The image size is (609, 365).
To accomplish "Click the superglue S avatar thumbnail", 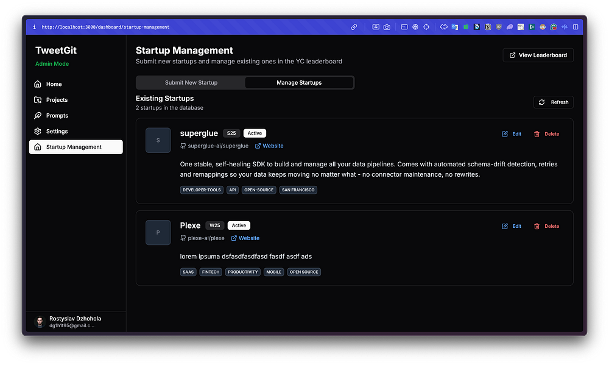I will (x=158, y=140).
